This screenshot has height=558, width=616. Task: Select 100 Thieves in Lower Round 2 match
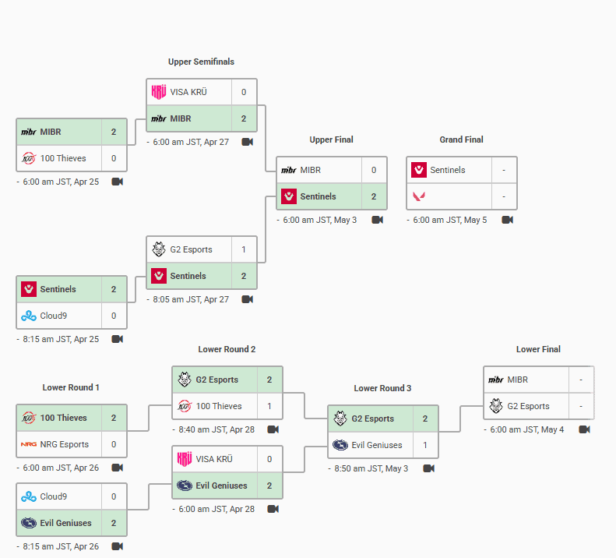pos(219,406)
